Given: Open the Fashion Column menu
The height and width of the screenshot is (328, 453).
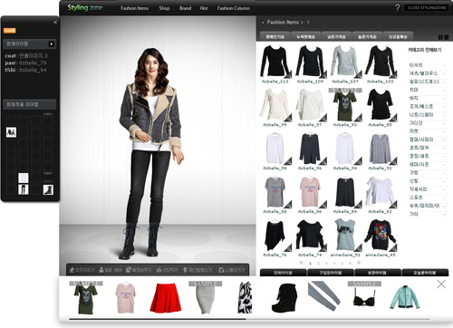Looking at the screenshot, I should (x=234, y=8).
